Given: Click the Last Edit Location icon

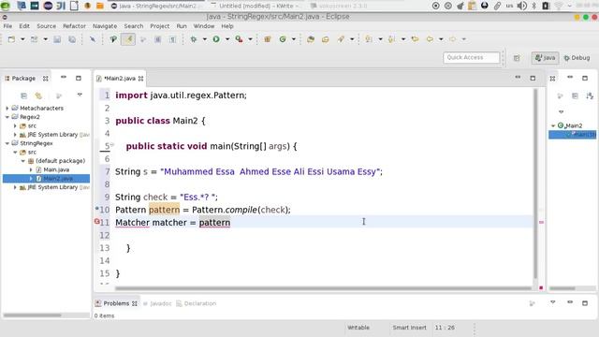Looking at the screenshot, I should [x=415, y=39].
